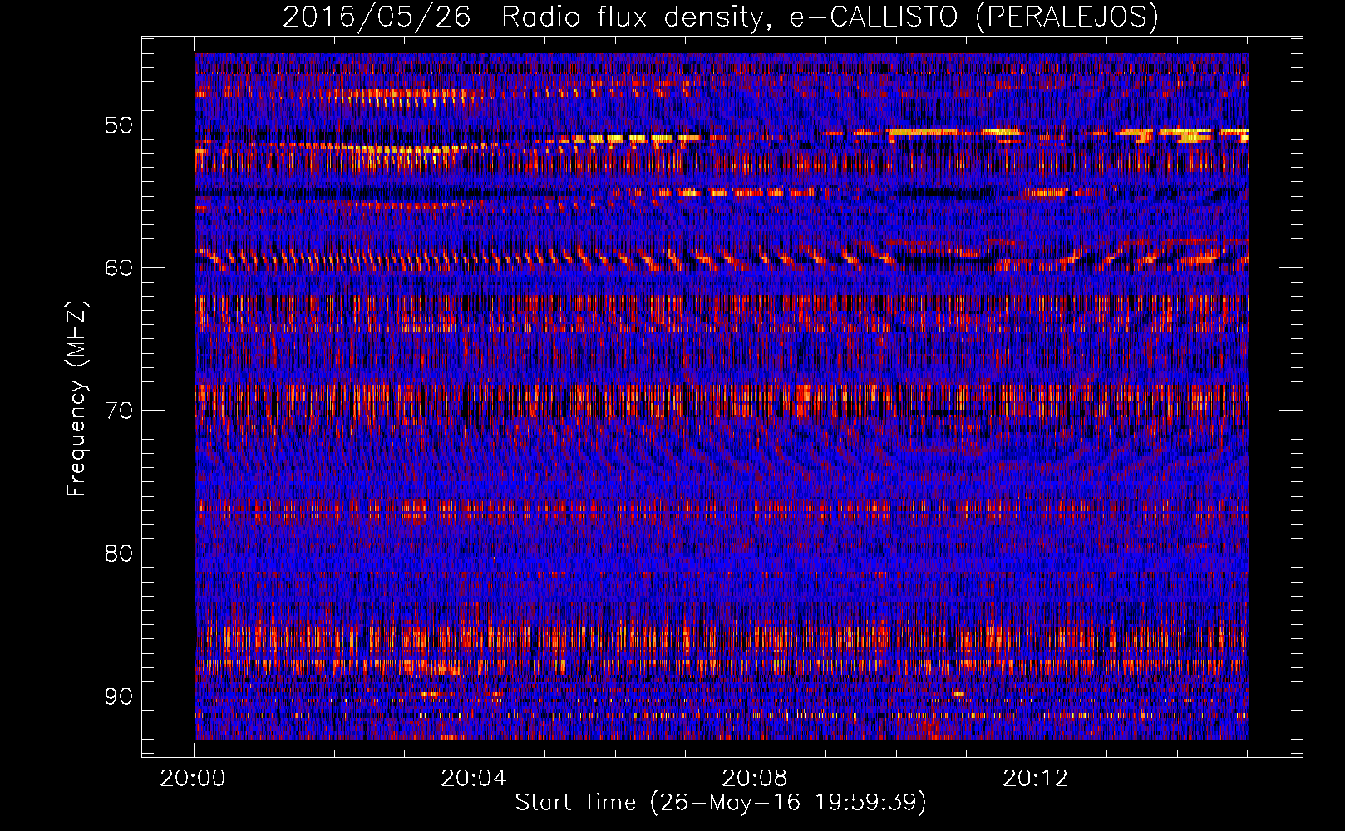Click the frequency tick label "80"
1345x831 pixels.
tap(118, 553)
